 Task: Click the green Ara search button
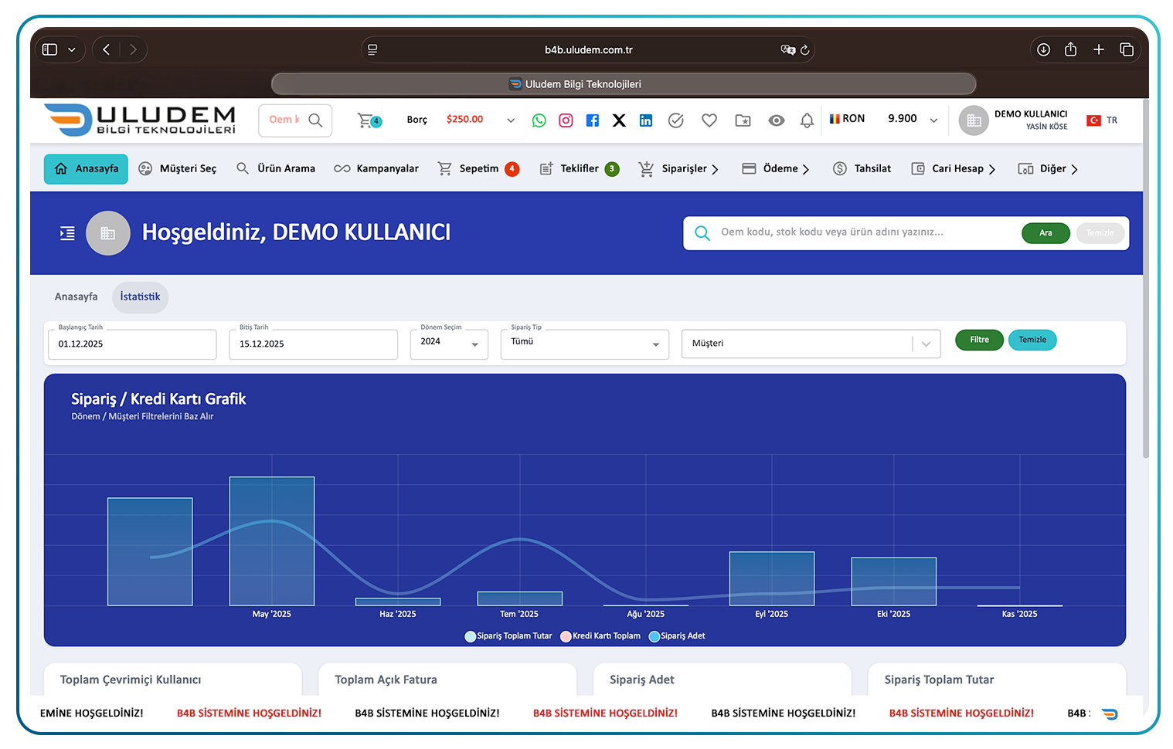[x=1045, y=233]
